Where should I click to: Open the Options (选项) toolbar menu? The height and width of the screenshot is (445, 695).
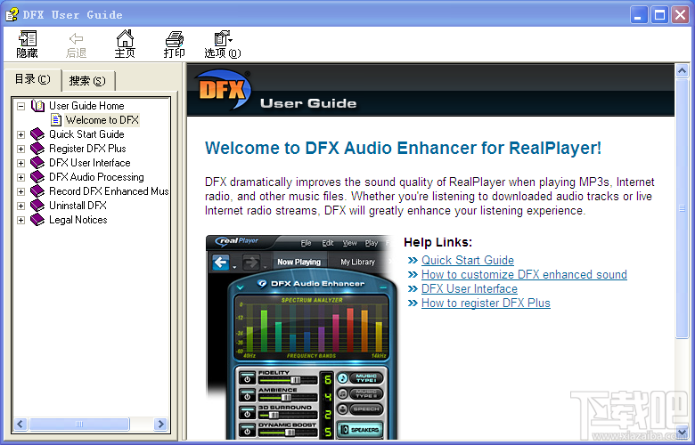pos(223,44)
